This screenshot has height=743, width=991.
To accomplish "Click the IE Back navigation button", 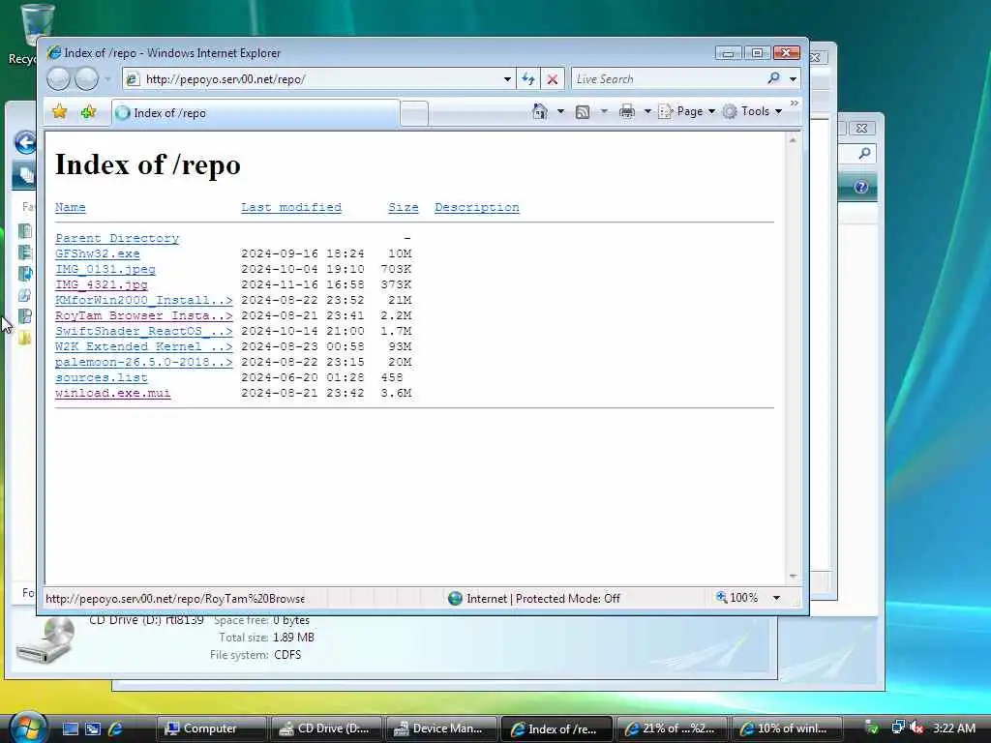I will coord(59,79).
